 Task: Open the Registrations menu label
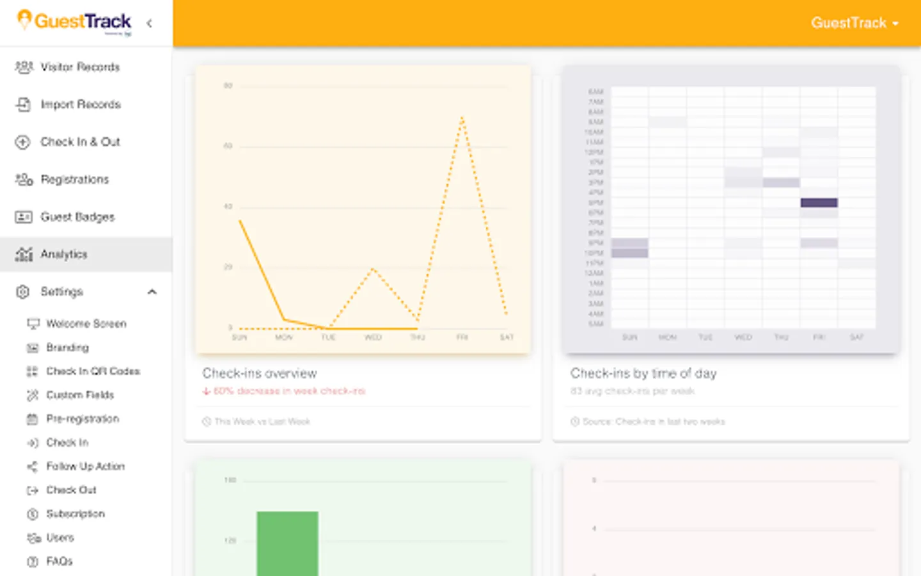click(74, 179)
